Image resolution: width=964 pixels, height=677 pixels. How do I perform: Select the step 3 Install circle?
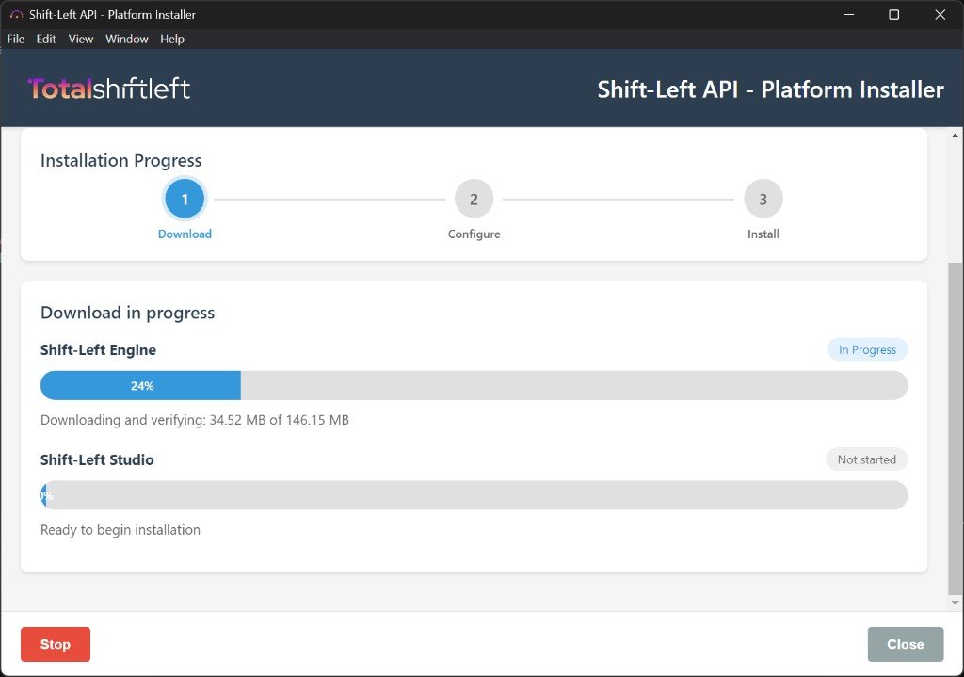(763, 199)
